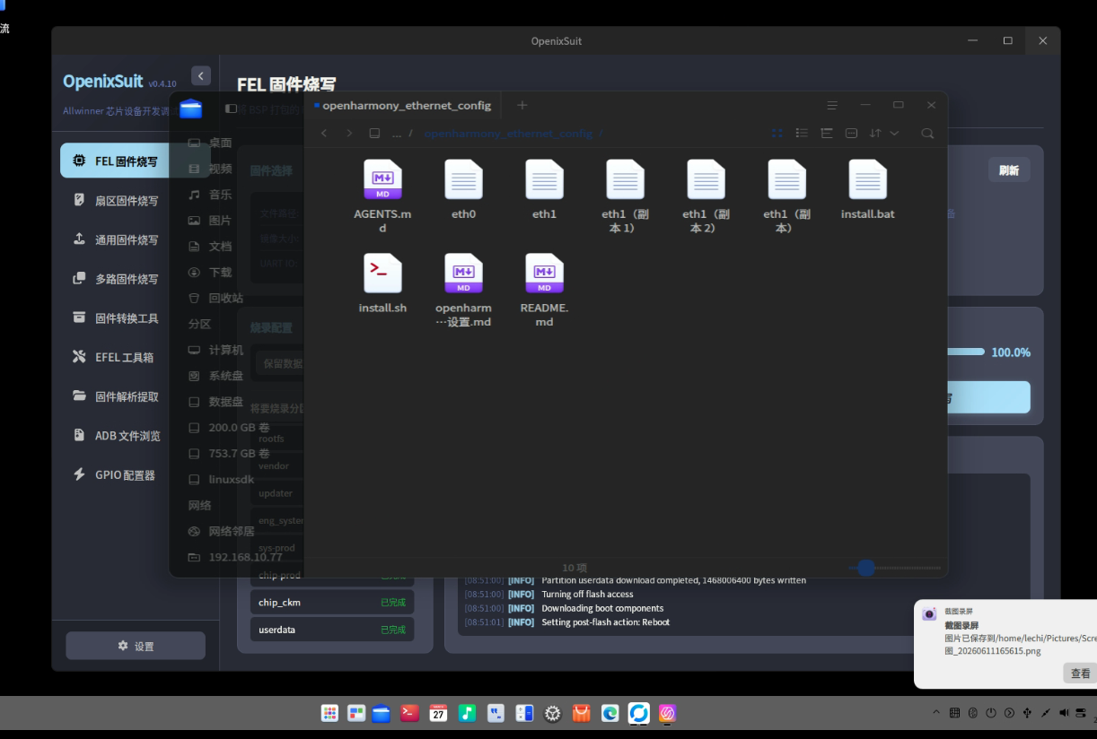Open the file manager search icon
This screenshot has width=1097, height=739.
click(927, 133)
